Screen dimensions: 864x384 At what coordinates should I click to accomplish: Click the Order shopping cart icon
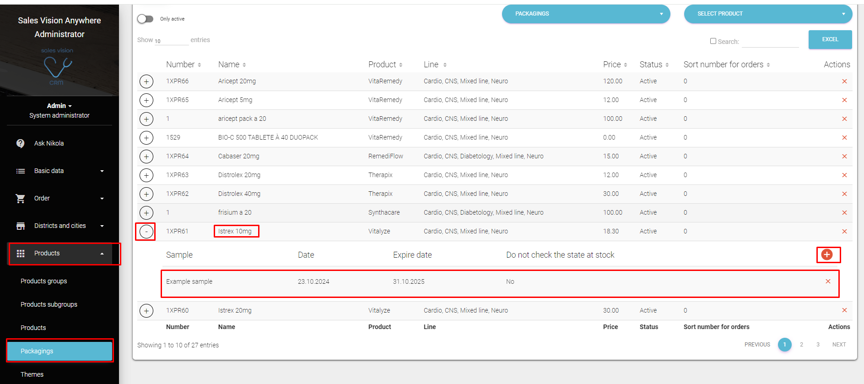(x=21, y=198)
